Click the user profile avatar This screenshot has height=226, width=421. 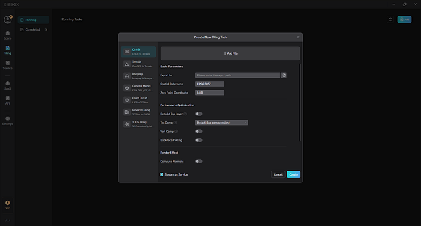(x=7, y=20)
